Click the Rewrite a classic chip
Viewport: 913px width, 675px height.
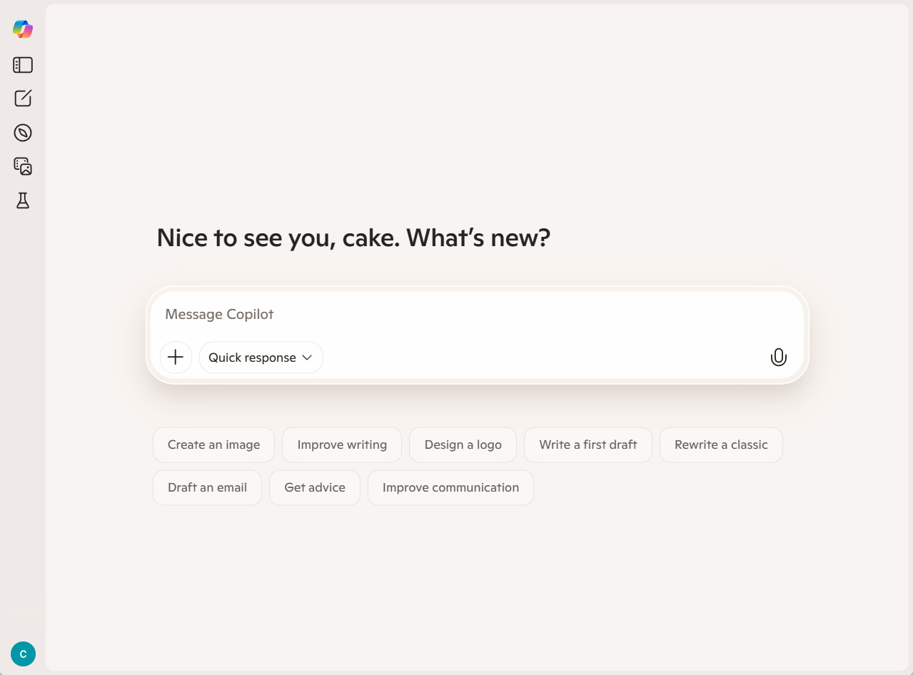[x=721, y=445]
